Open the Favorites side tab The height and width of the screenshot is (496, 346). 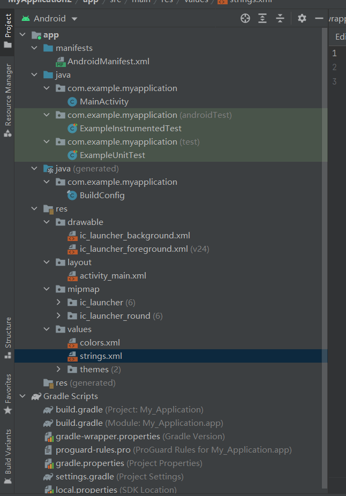pos(7,394)
